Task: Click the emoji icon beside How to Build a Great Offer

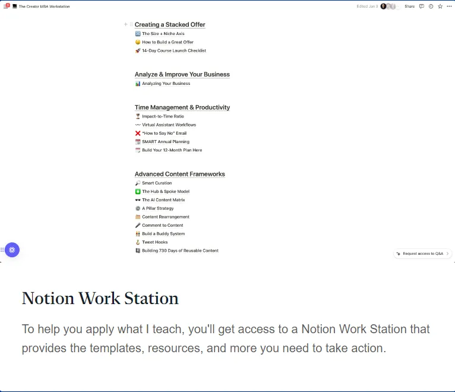Action: pyautogui.click(x=138, y=42)
